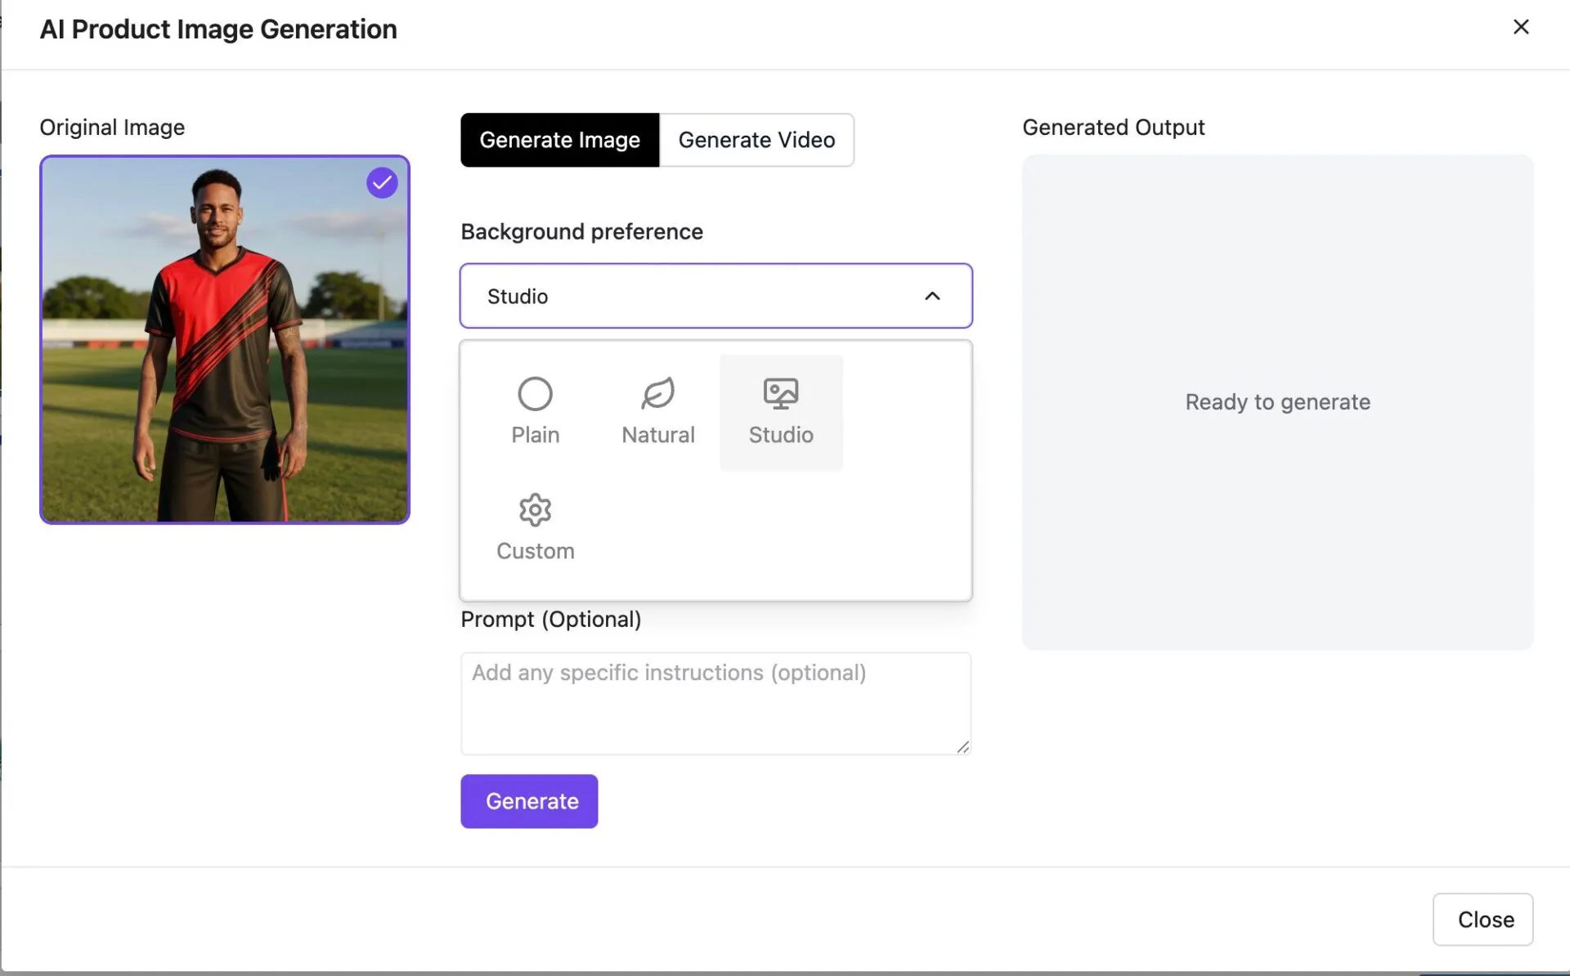Click the prompt textarea resize handle
The width and height of the screenshot is (1570, 976).
pos(962,746)
